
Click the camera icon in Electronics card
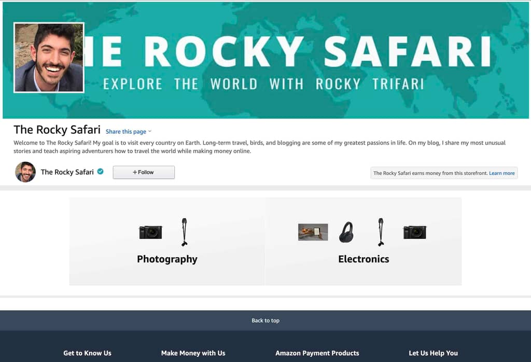point(415,232)
